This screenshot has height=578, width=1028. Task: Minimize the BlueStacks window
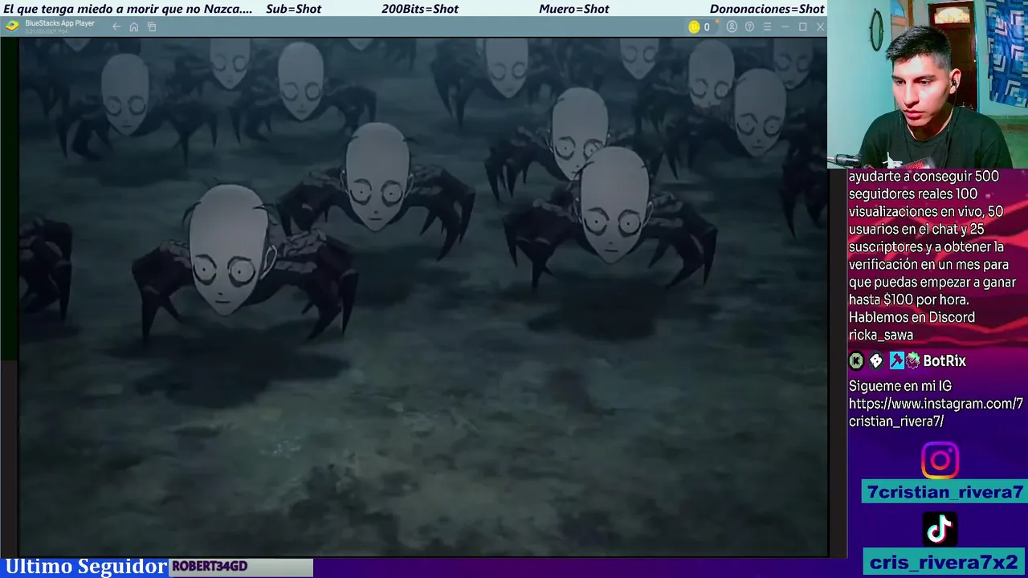(785, 26)
